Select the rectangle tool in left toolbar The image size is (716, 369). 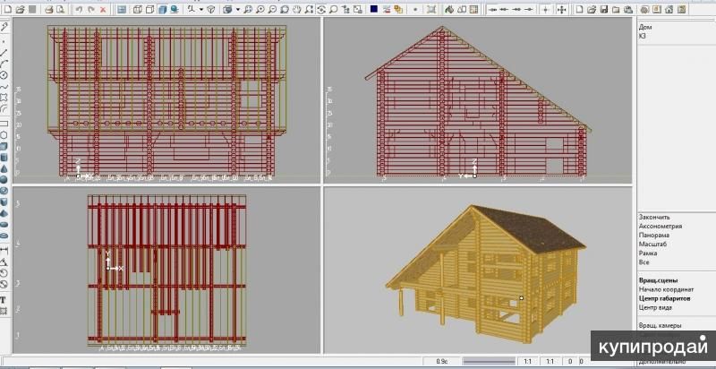(x=4, y=124)
